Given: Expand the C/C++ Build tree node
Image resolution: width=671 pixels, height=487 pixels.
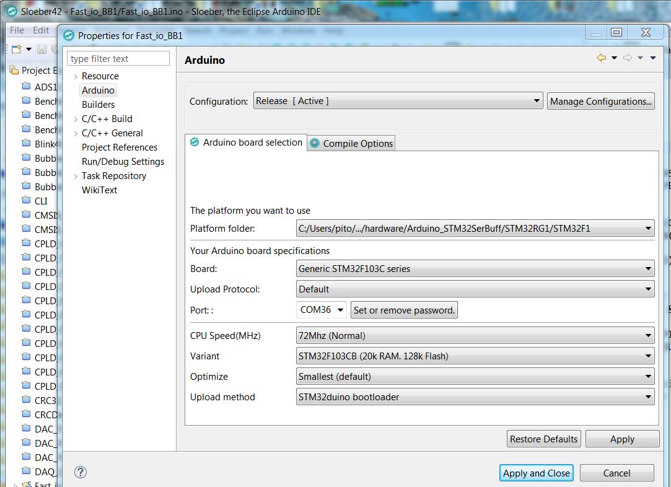Looking at the screenshot, I should coord(76,119).
